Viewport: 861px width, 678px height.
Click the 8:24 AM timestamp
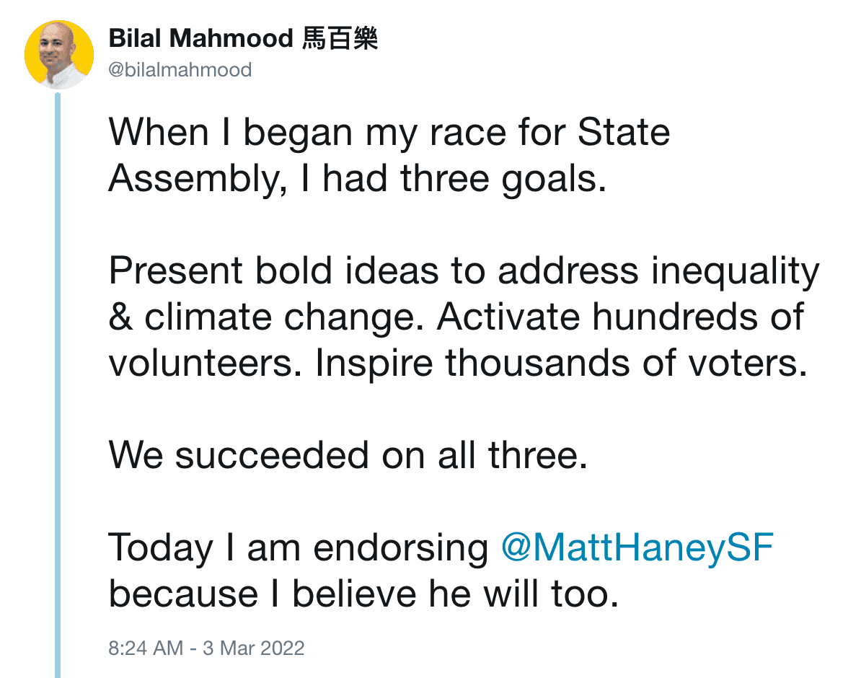pyautogui.click(x=146, y=647)
